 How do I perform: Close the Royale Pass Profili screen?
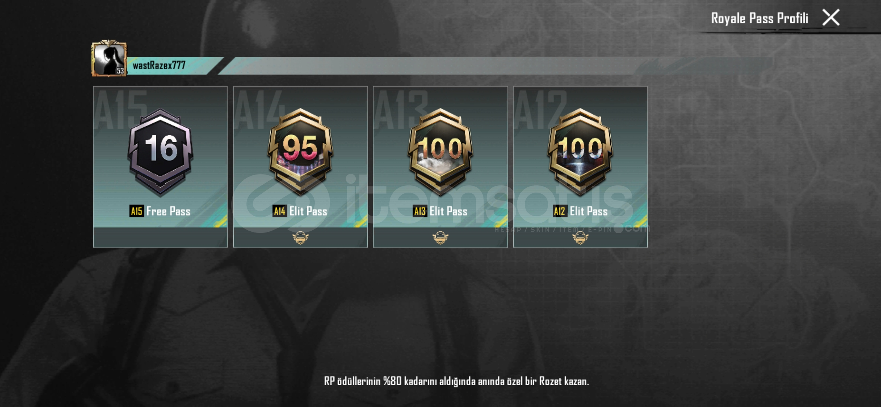tap(831, 18)
